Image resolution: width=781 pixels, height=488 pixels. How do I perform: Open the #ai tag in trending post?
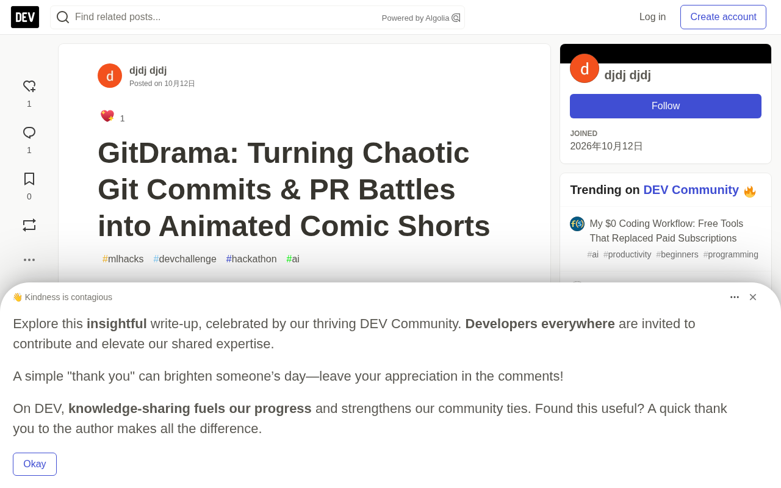click(x=593, y=254)
